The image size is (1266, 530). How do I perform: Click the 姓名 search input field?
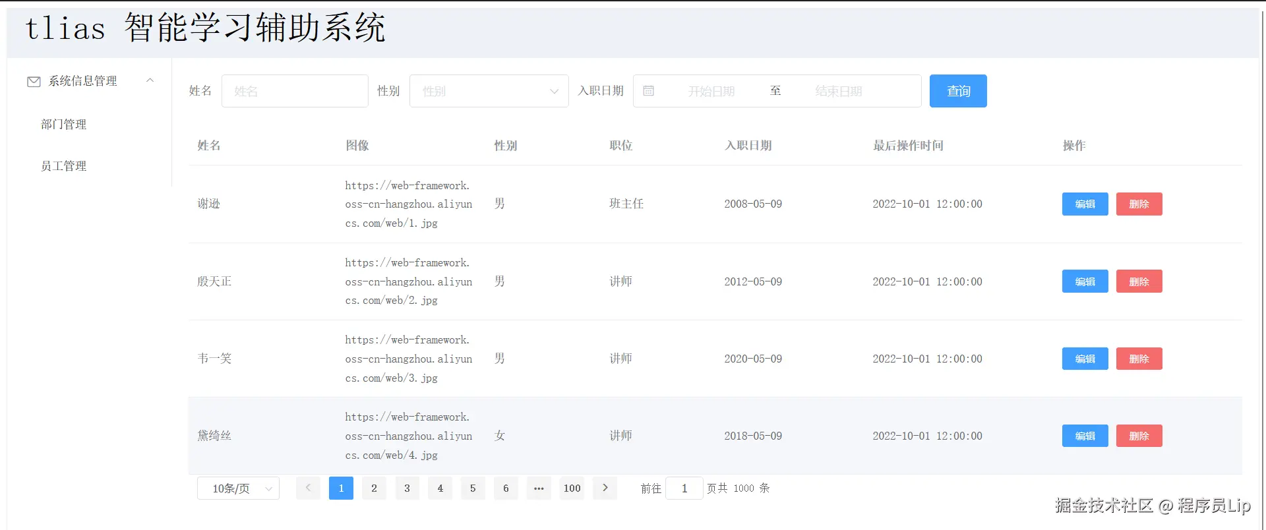coord(295,91)
